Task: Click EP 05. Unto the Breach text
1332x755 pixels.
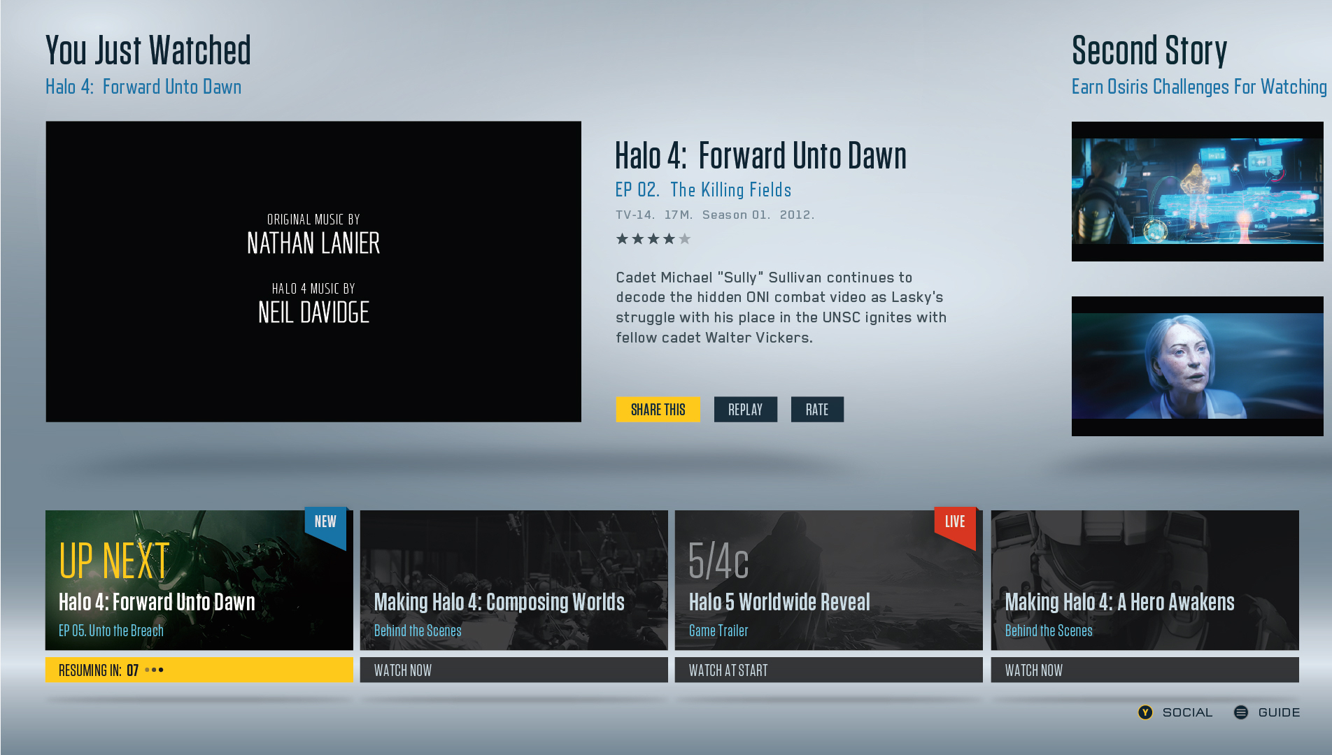Action: point(111,631)
